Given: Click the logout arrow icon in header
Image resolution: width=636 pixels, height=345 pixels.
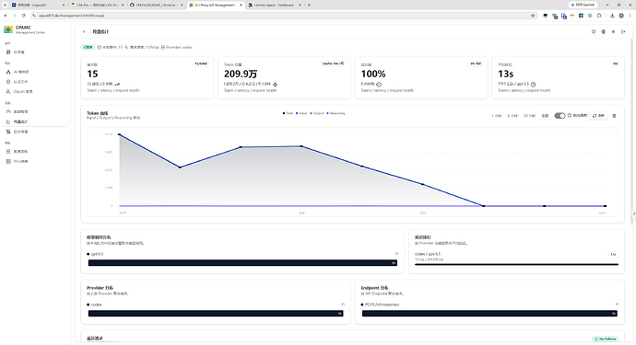Looking at the screenshot, I should [623, 31].
